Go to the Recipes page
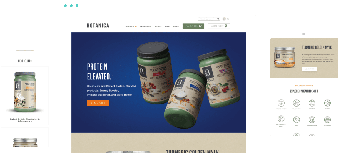Screen dimensions: 341x156 [158, 26]
